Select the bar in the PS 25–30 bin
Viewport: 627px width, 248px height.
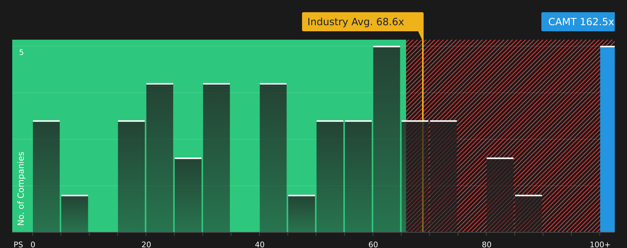pos(188,195)
